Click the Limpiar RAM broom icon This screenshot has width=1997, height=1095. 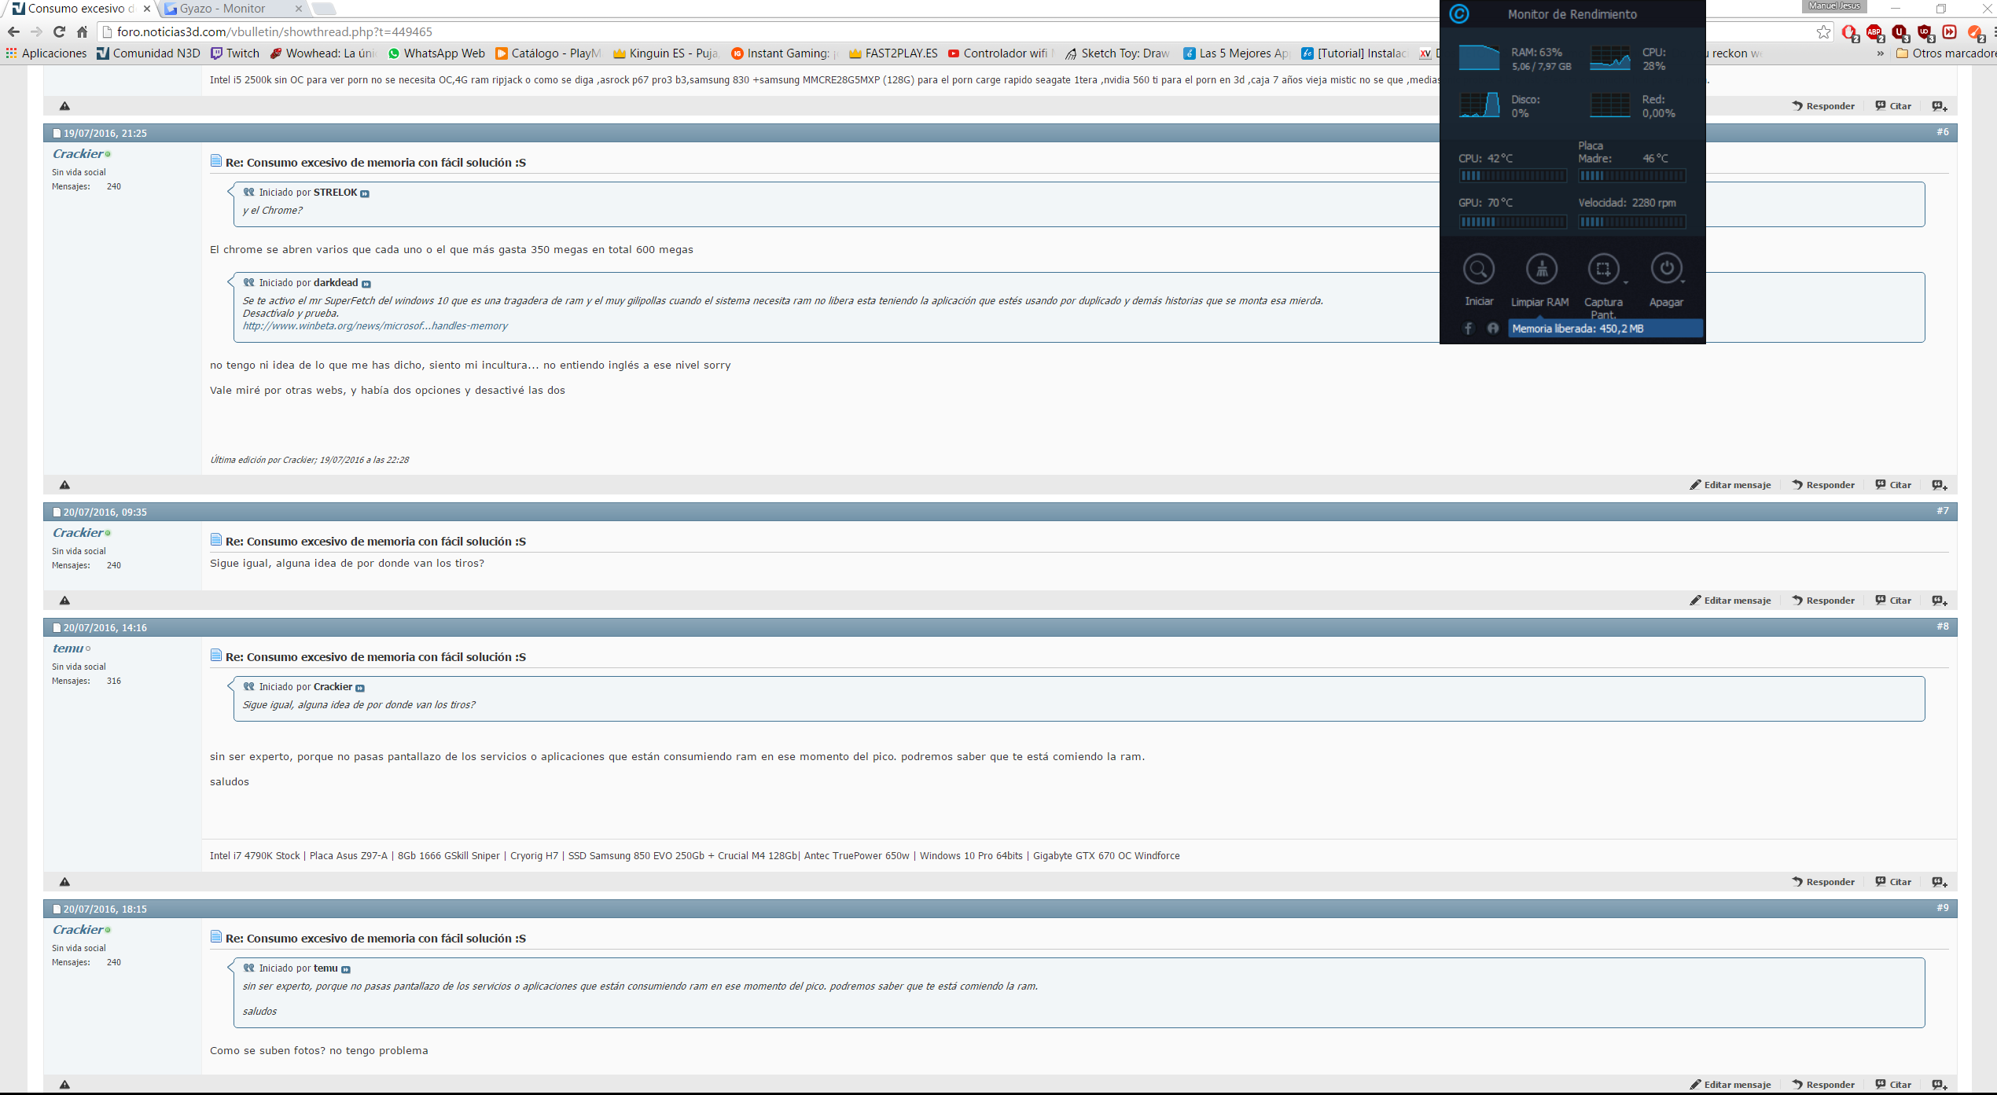[1541, 270]
